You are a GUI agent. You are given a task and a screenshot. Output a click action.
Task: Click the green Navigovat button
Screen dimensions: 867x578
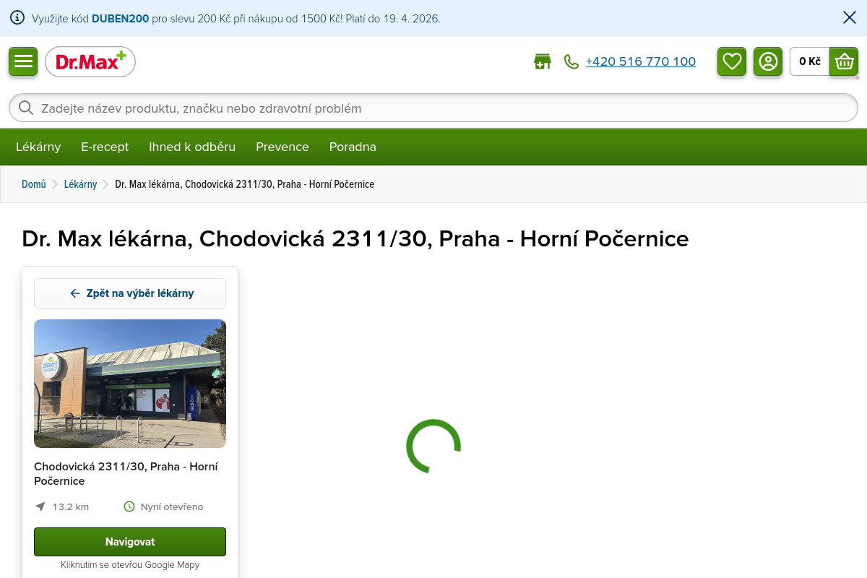pyautogui.click(x=130, y=542)
